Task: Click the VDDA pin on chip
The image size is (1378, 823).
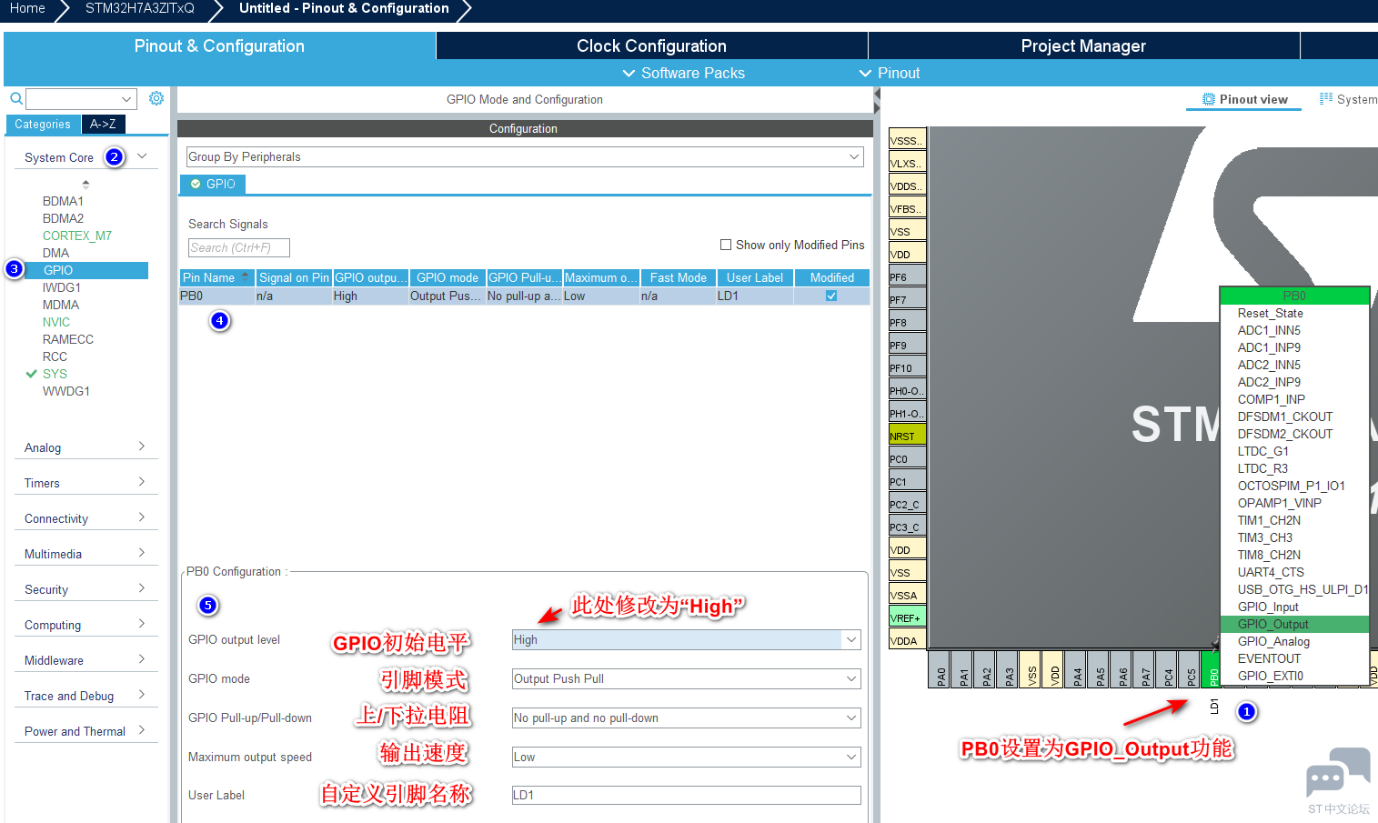Action: [x=907, y=640]
